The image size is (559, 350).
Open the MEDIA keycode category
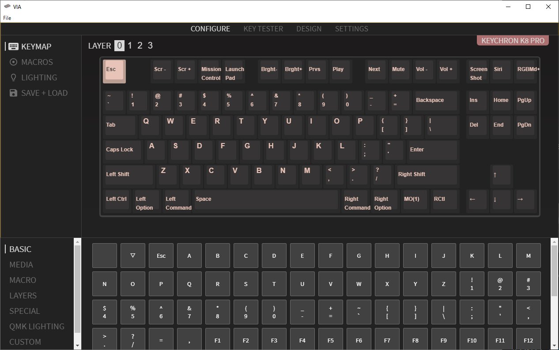coord(21,264)
